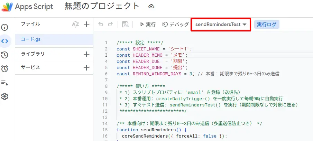Click the デバッグ debug button
313x141 pixels.
click(176, 25)
